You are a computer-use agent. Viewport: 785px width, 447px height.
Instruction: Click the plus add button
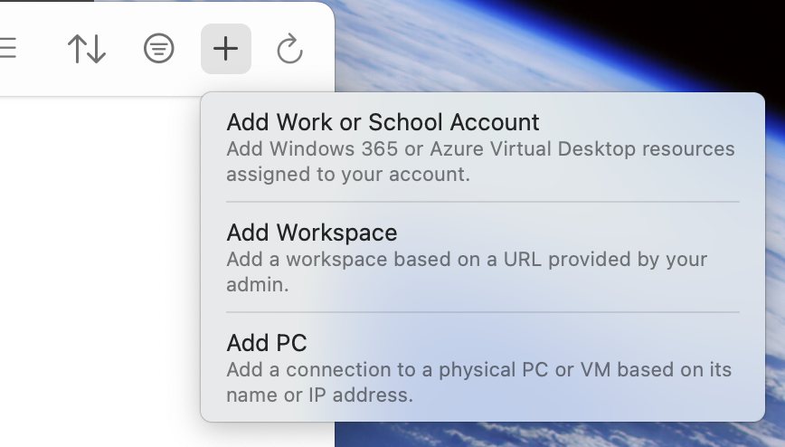tap(226, 49)
